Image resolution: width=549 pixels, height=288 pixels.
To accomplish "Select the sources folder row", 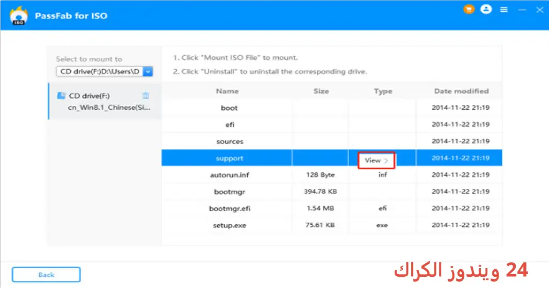I will tap(331, 141).
